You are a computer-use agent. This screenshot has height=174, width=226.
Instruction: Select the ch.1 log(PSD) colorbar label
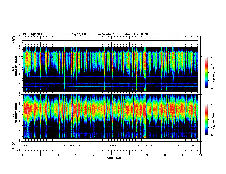214,74
